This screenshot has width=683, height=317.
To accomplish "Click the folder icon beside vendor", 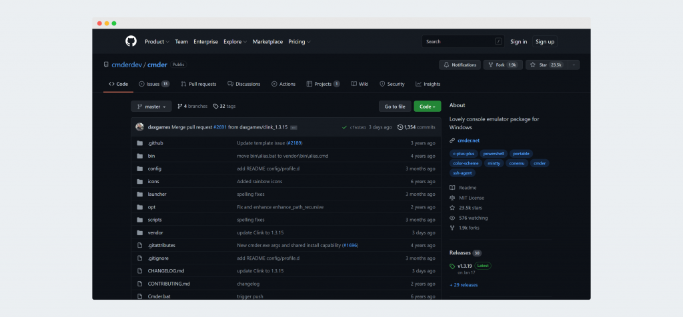I will [140, 232].
